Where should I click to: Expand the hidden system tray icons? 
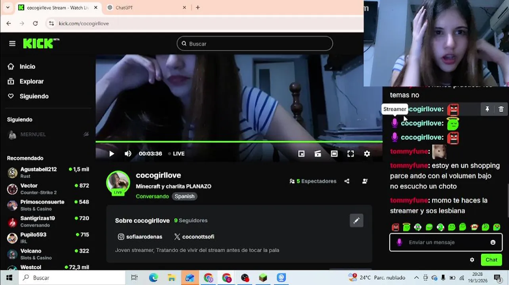click(x=416, y=278)
